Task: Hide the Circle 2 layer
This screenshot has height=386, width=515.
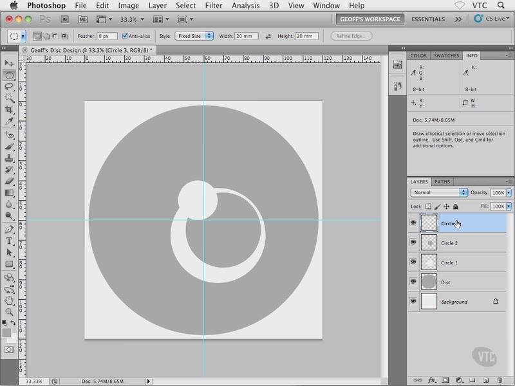Action: click(x=413, y=243)
